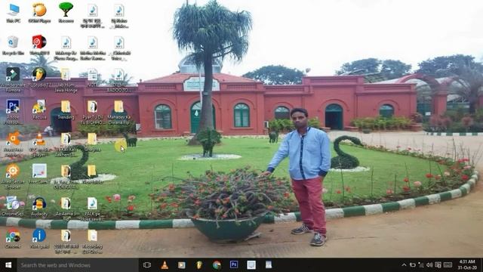The width and height of the screenshot is (483, 272).
Task: Run the ChromeSetup installer icon
Action: [13, 206]
